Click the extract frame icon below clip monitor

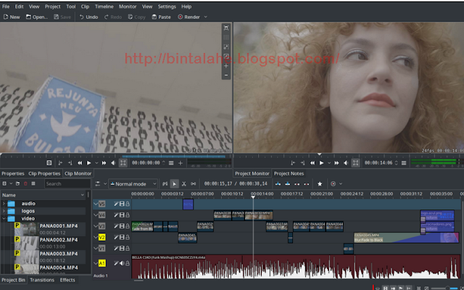click(49, 162)
